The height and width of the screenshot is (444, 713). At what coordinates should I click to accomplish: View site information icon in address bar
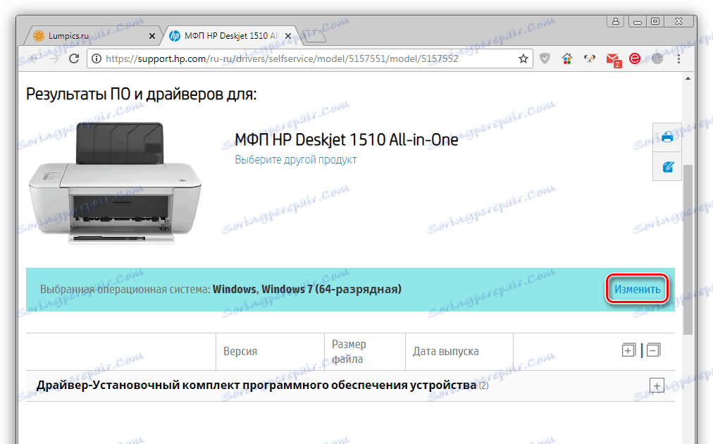96,58
